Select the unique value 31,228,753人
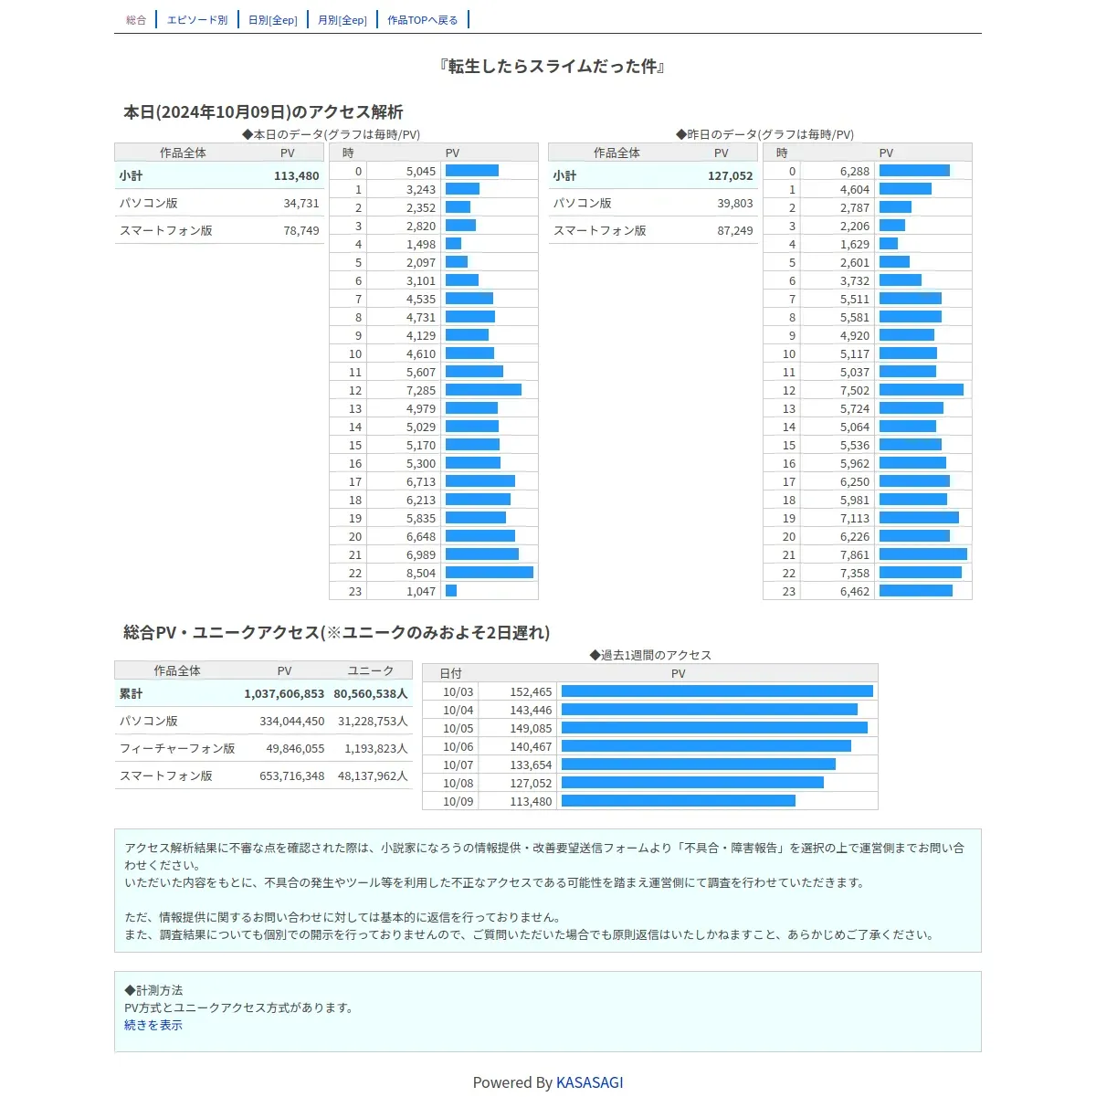 coord(373,722)
